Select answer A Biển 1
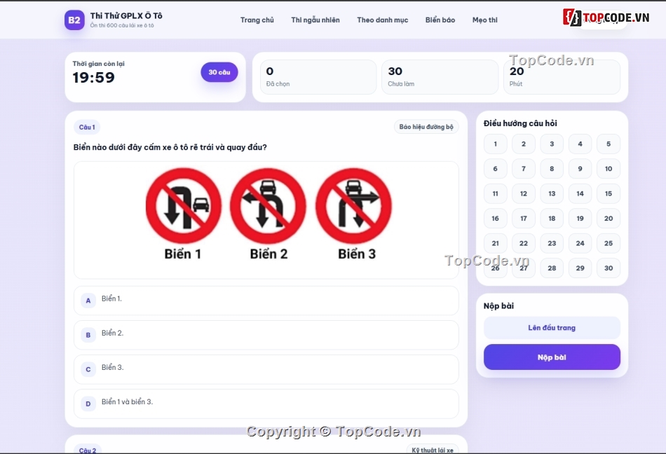Viewport: 666px width, 454px height. [x=266, y=301]
